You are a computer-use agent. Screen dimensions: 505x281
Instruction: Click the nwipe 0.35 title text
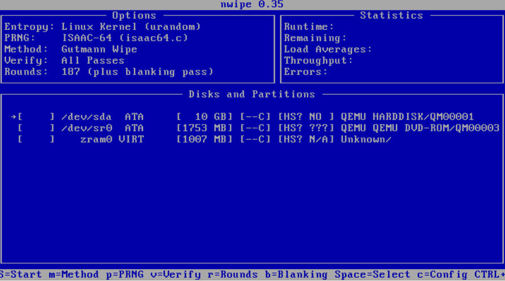(252, 5)
